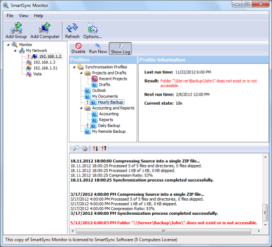Open the Options dialog
Viewport: 272px width, 247px height.
coord(93,31)
